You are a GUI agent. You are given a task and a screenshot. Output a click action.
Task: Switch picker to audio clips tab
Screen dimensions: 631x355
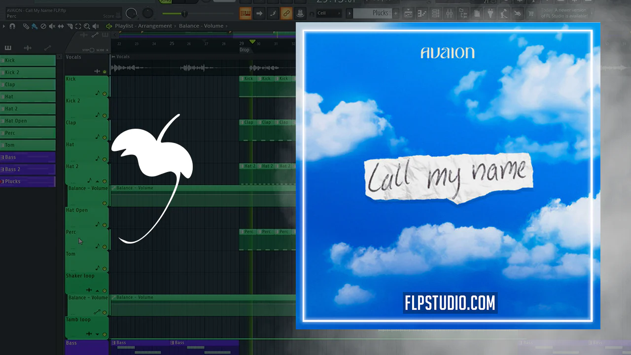pos(28,48)
